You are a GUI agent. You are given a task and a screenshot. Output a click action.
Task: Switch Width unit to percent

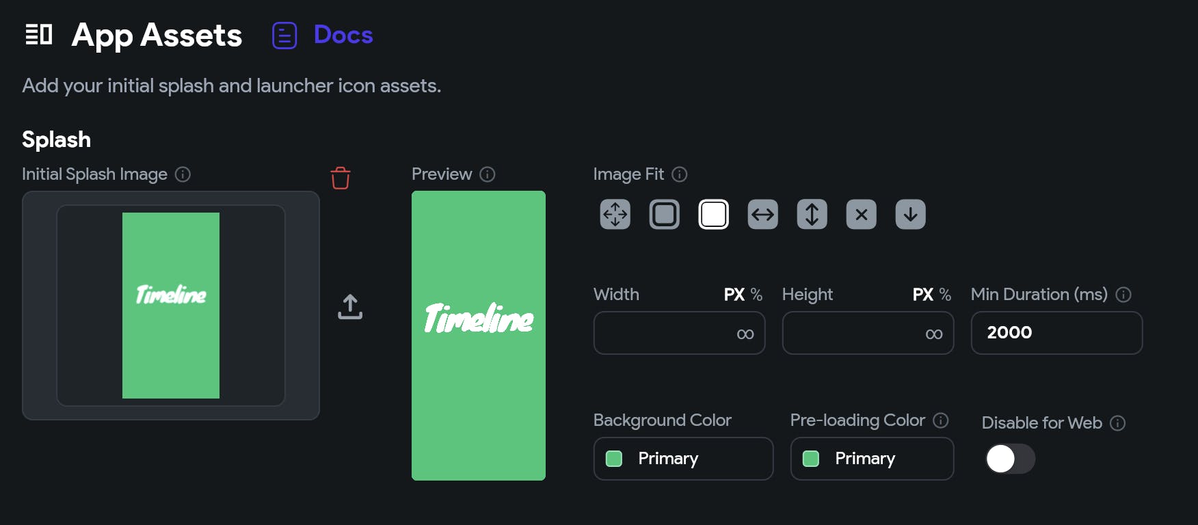756,295
